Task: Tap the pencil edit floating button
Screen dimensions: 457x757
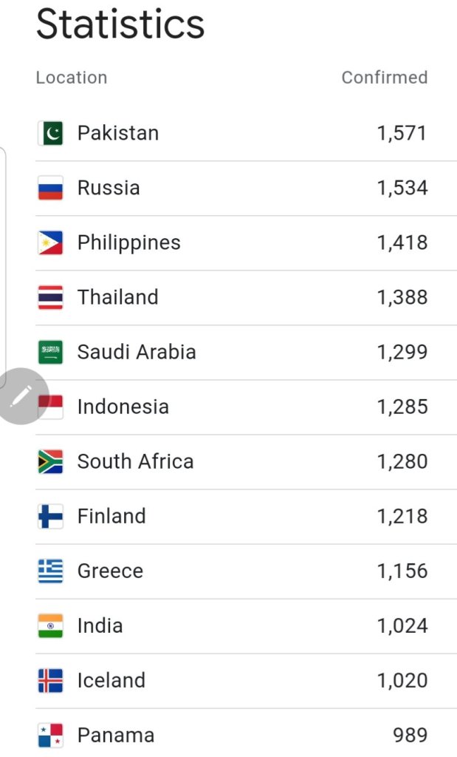Action: coord(21,396)
